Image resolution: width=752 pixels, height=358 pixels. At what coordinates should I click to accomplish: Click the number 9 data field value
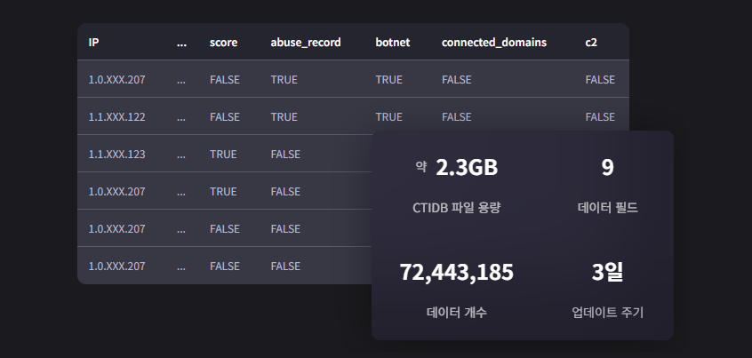click(607, 168)
